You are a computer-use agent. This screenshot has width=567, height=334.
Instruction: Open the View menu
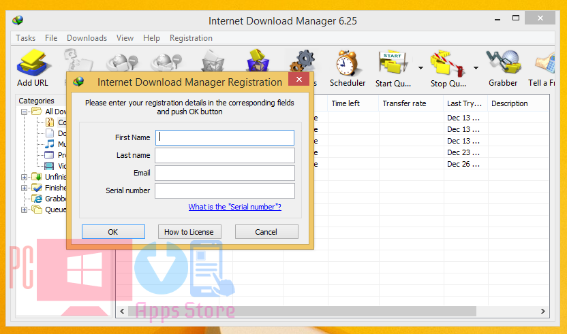tap(125, 38)
